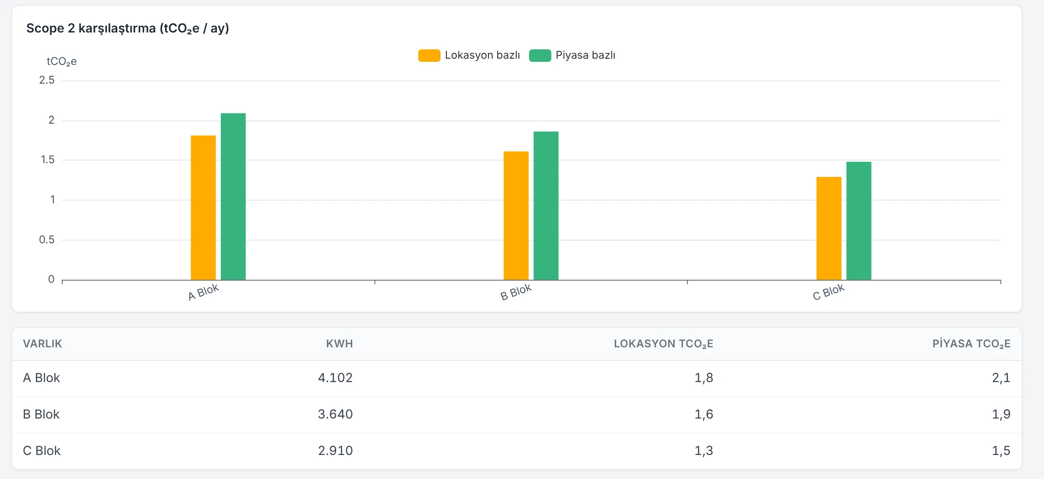This screenshot has height=479, width=1044.
Task: Click the B Blok axis label
Action: coord(516,292)
